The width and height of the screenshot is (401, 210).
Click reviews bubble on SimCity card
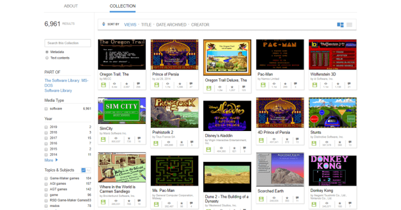pyautogui.click(x=139, y=138)
